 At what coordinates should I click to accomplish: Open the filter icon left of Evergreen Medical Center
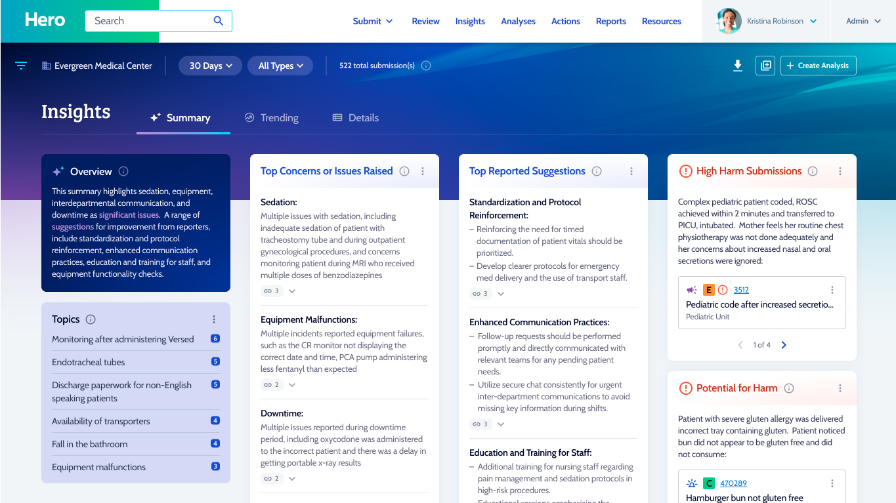pos(21,66)
